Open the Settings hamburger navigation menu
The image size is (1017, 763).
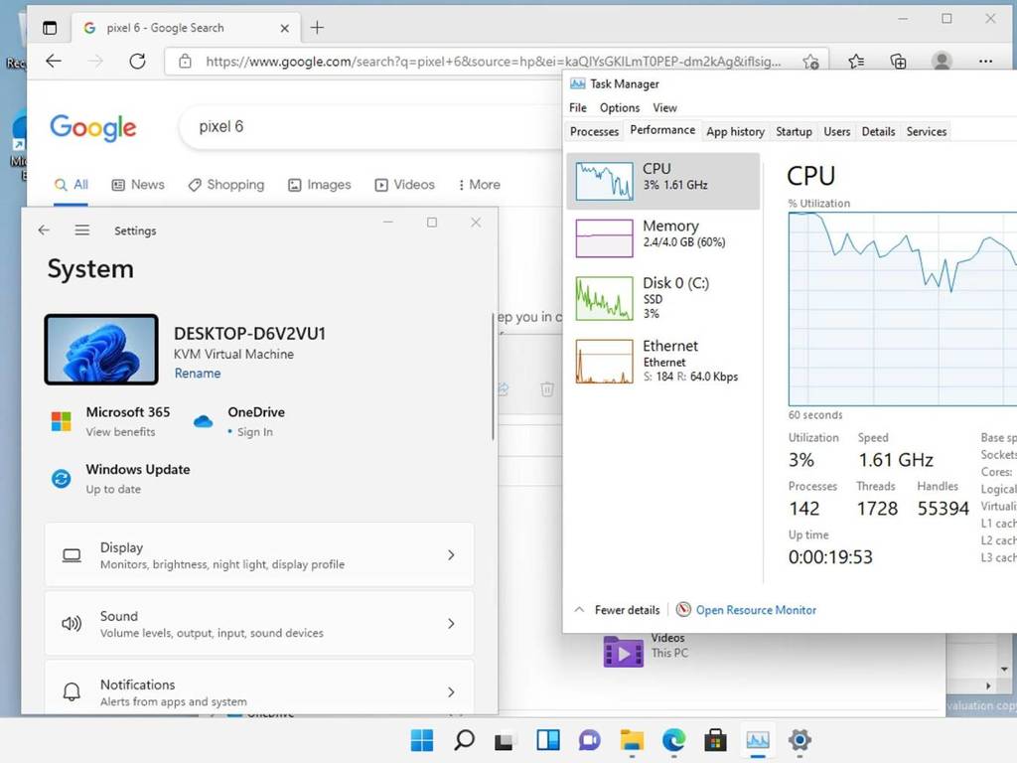pos(81,229)
